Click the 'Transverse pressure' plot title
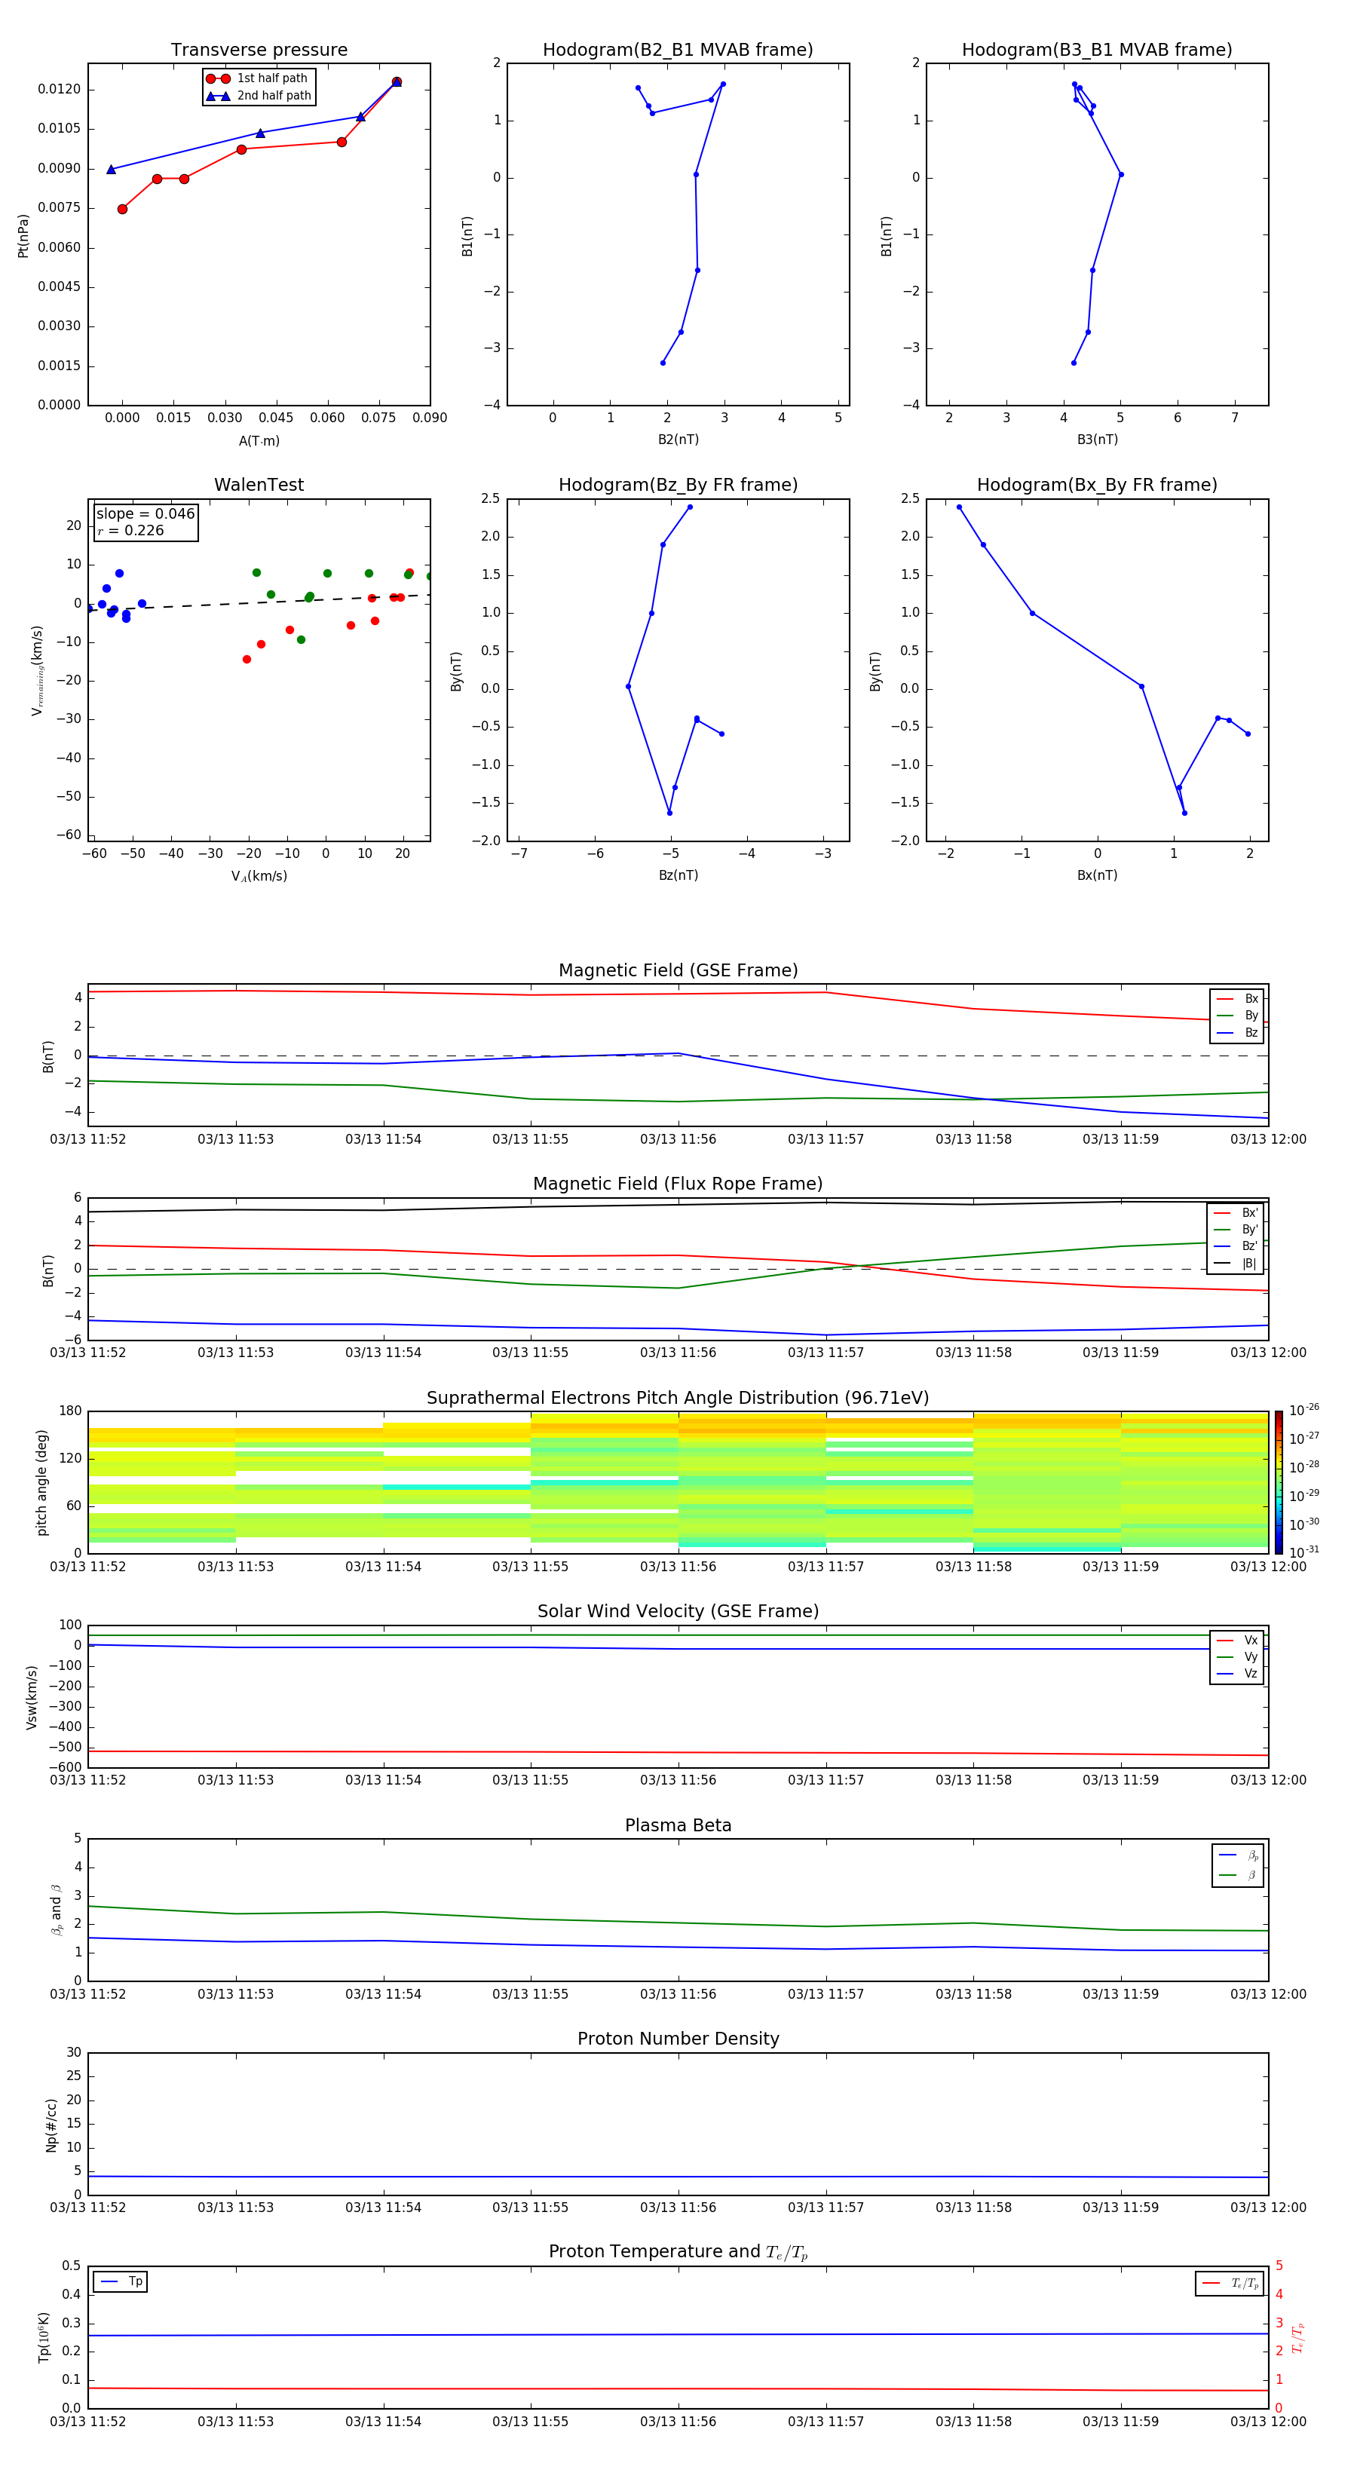The width and height of the screenshot is (1357, 2488). tap(259, 51)
